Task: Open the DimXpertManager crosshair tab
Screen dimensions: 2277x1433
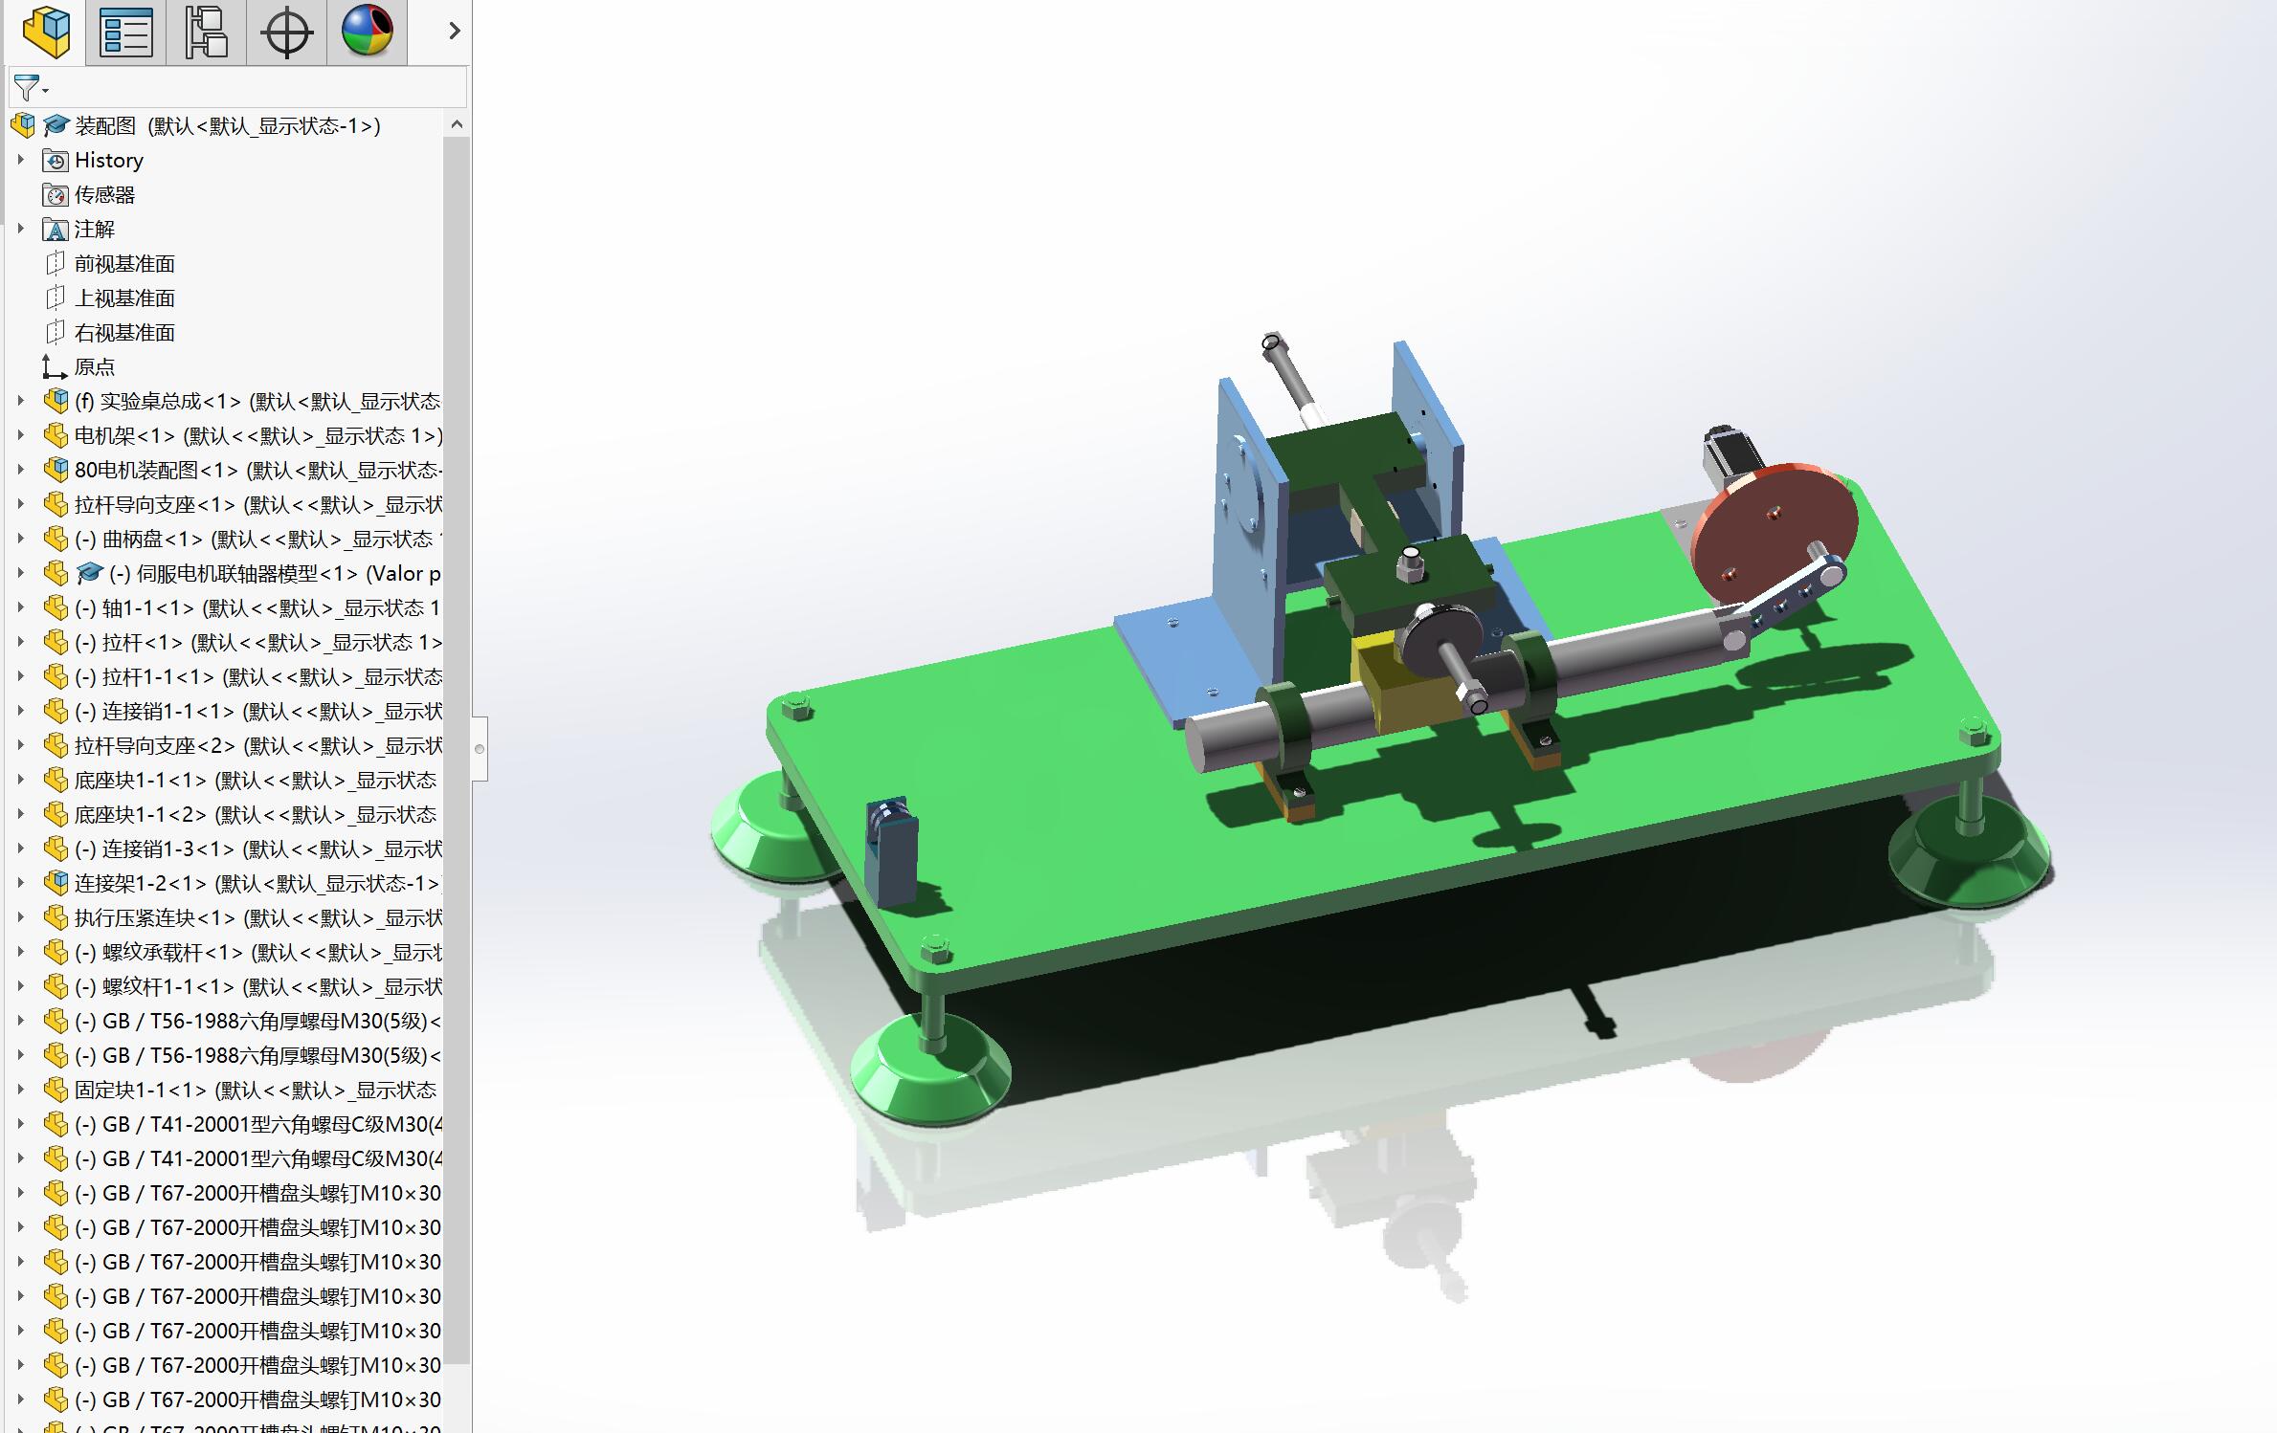Action: [x=286, y=32]
